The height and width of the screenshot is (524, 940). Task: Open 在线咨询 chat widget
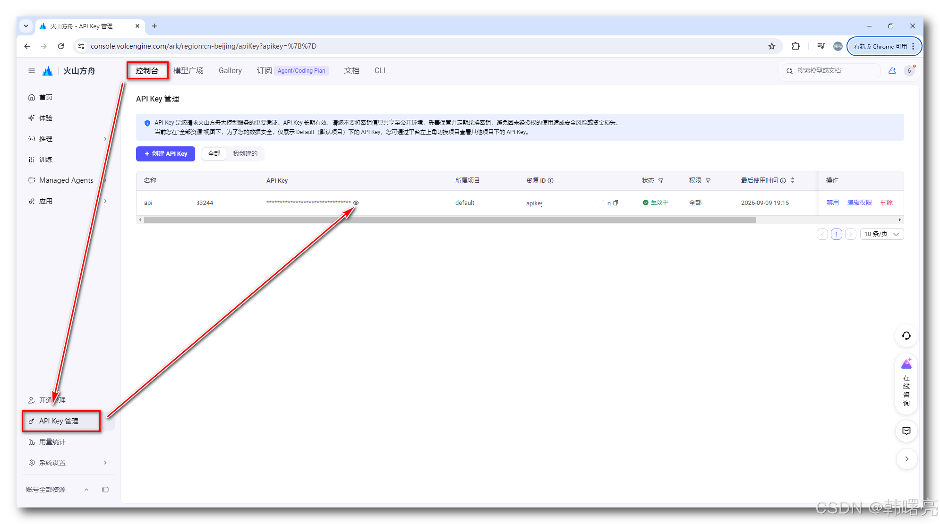[x=906, y=383]
